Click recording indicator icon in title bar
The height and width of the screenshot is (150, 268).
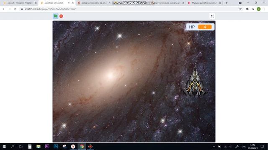[x=240, y=3]
